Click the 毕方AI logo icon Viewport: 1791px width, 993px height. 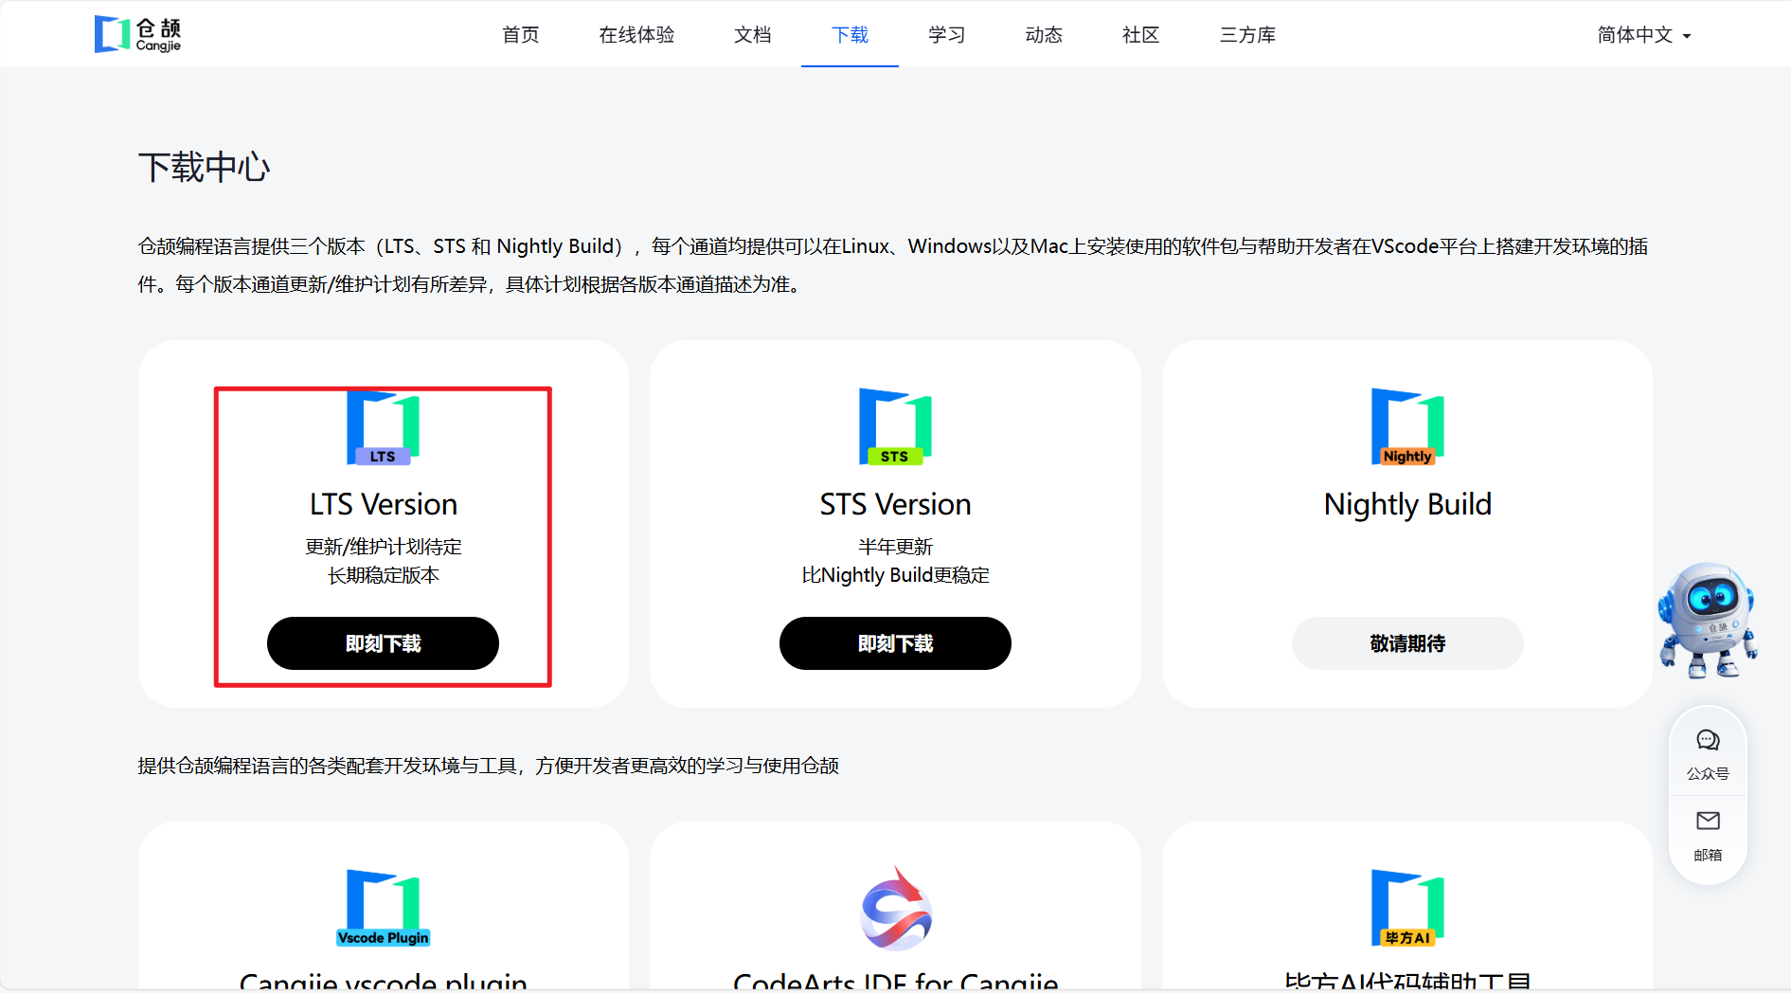pos(1407,909)
